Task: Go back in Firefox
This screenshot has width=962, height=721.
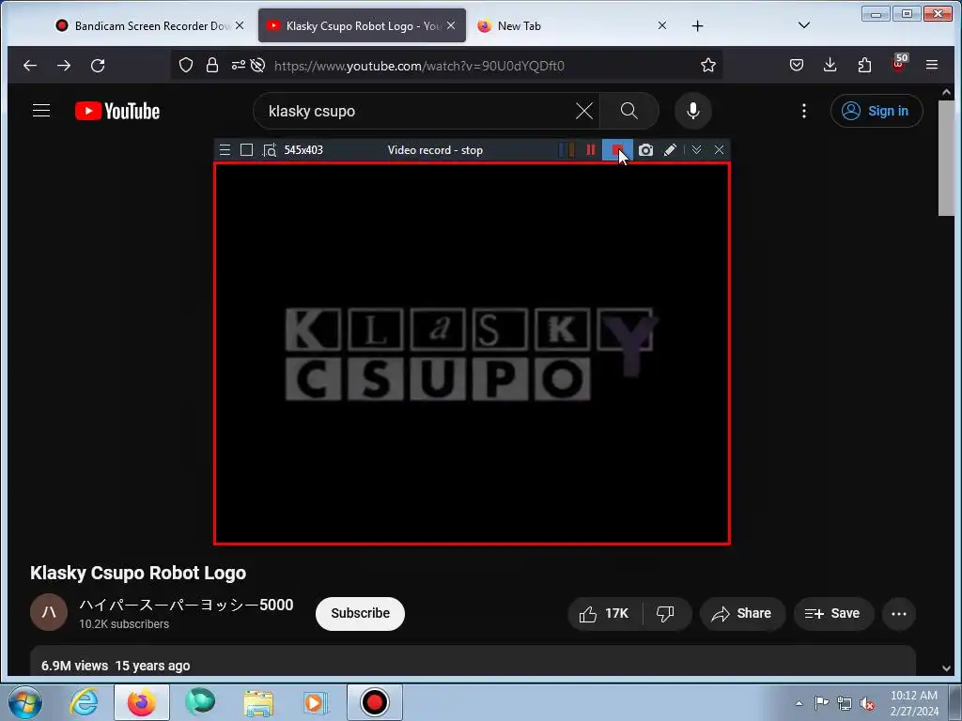Action: [29, 66]
